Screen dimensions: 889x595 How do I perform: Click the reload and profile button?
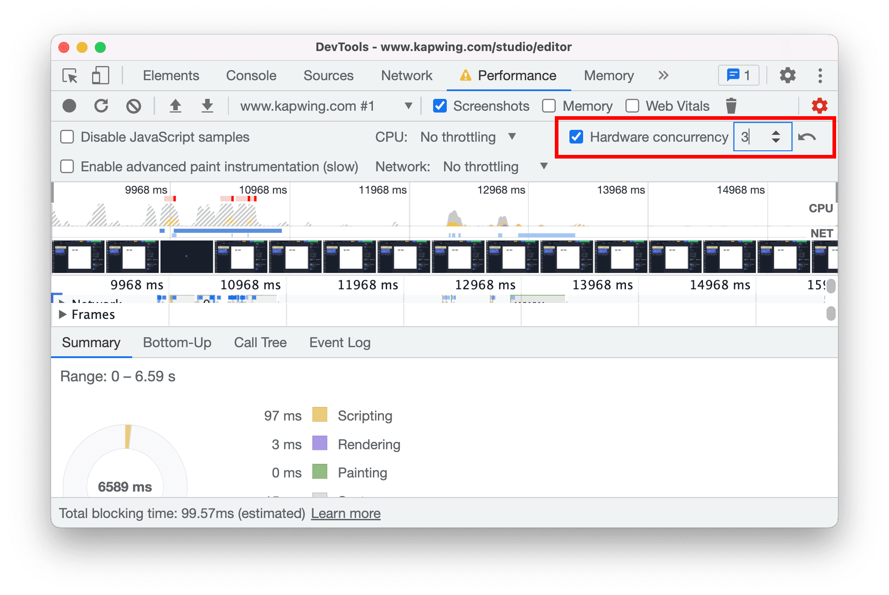[101, 105]
